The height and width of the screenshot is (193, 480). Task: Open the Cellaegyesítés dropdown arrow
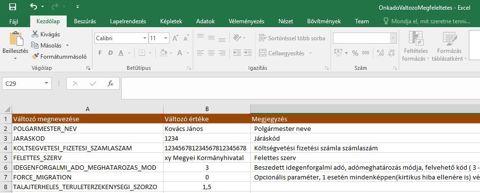coord(310,53)
